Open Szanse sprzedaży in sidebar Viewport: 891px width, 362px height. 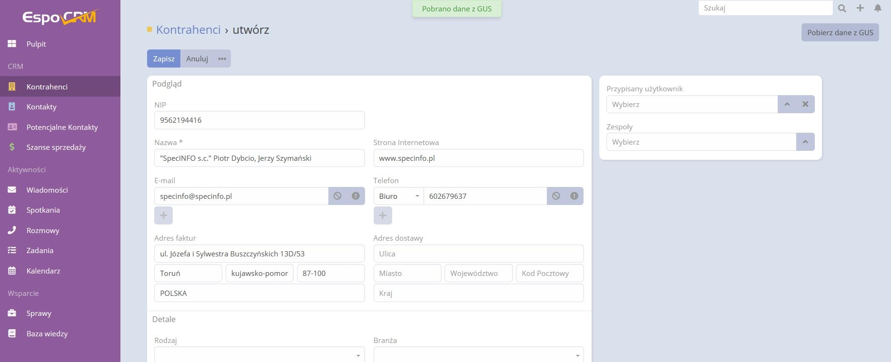tap(60, 147)
